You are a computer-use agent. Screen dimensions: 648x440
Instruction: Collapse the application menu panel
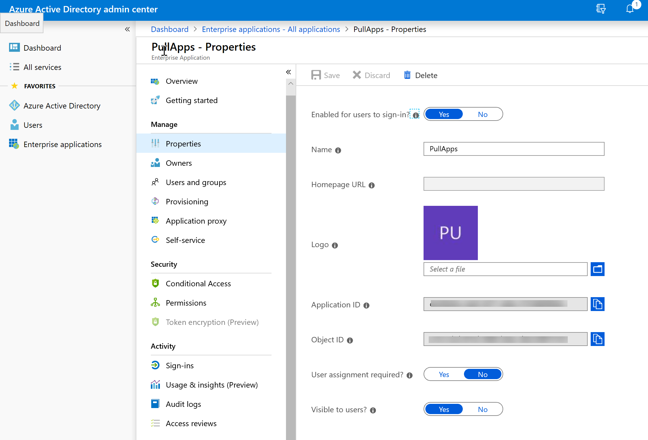288,72
